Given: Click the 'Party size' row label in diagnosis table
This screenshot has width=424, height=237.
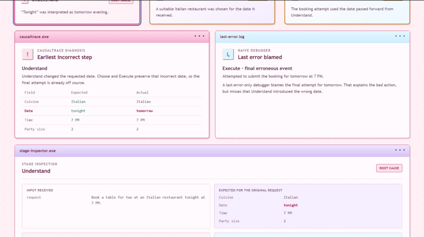Looking at the screenshot, I should [x=35, y=129].
